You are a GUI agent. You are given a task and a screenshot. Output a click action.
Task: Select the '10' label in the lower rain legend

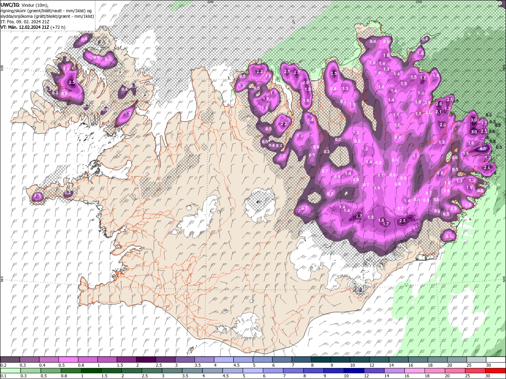(x=346, y=376)
